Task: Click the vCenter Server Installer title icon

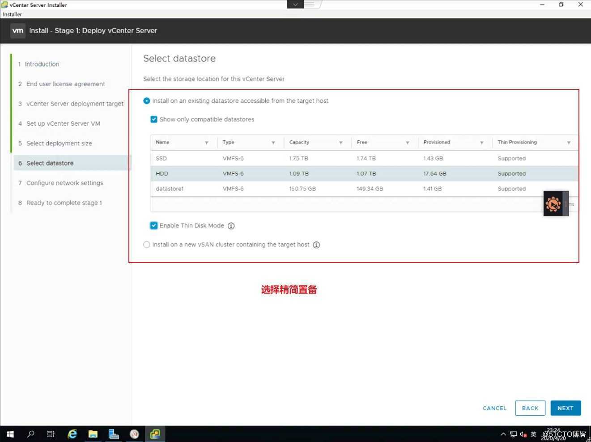Action: [4, 5]
